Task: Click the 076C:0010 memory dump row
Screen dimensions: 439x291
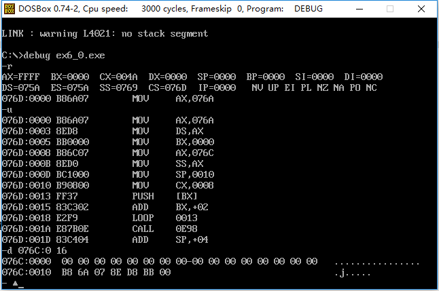Action: coord(186,272)
